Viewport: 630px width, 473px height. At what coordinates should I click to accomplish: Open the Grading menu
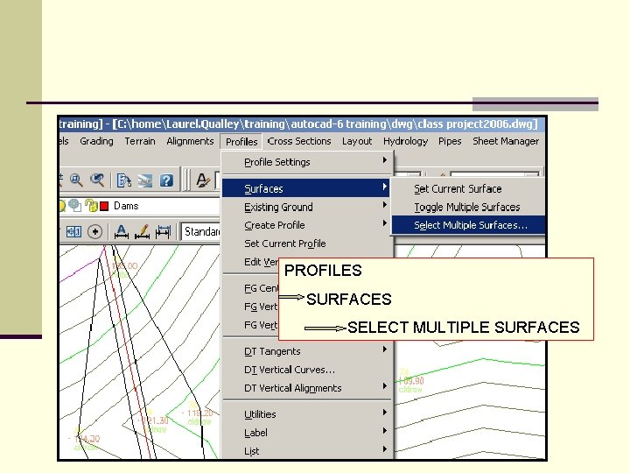[x=96, y=141]
